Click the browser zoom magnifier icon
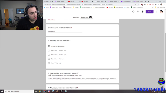This screenshot has height=93, width=166. 136,5
